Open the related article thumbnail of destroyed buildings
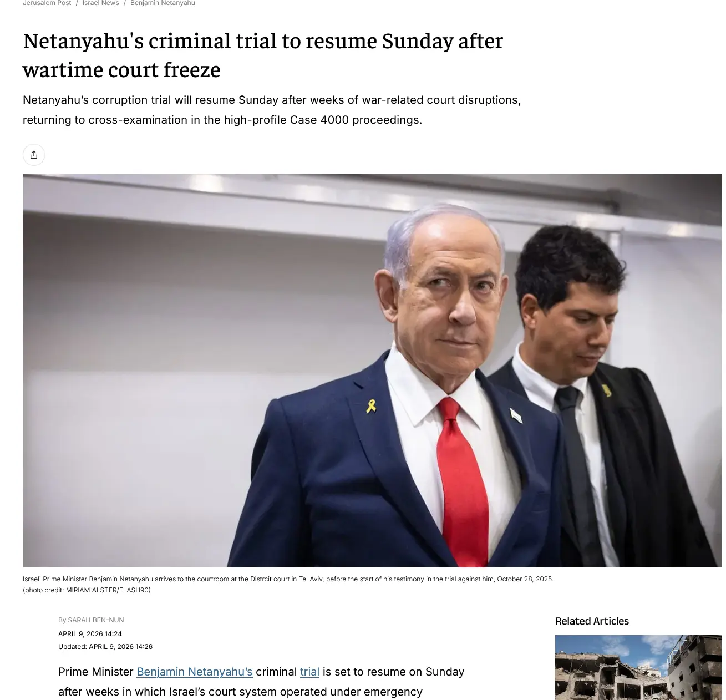 pyautogui.click(x=638, y=667)
